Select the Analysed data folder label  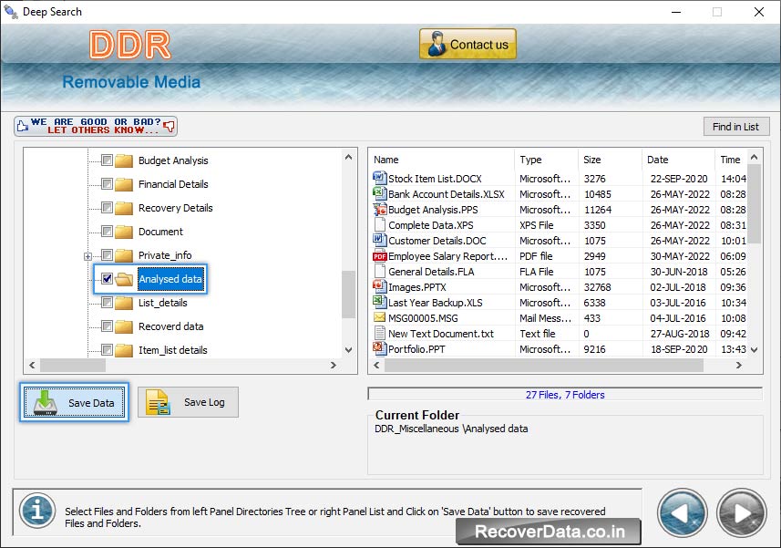tap(170, 279)
